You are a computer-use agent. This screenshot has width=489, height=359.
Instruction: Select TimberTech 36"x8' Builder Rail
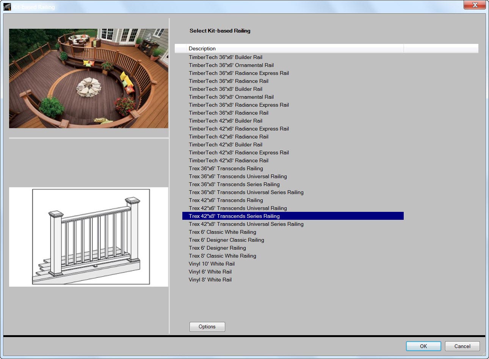tap(226, 89)
